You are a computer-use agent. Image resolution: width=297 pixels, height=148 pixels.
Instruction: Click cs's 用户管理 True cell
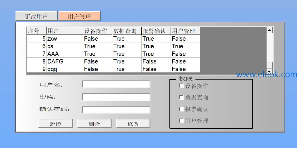[186, 46]
